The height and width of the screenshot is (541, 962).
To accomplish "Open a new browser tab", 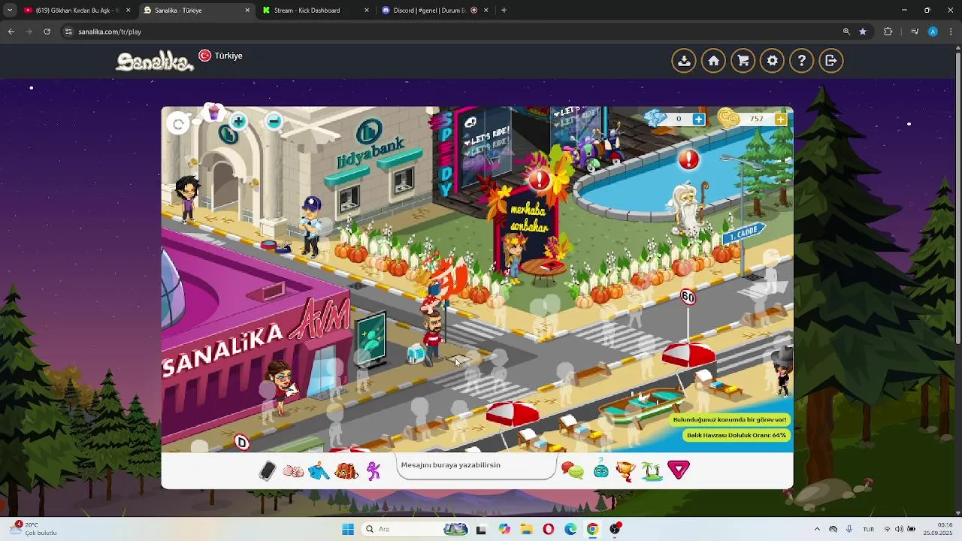I will (x=504, y=11).
